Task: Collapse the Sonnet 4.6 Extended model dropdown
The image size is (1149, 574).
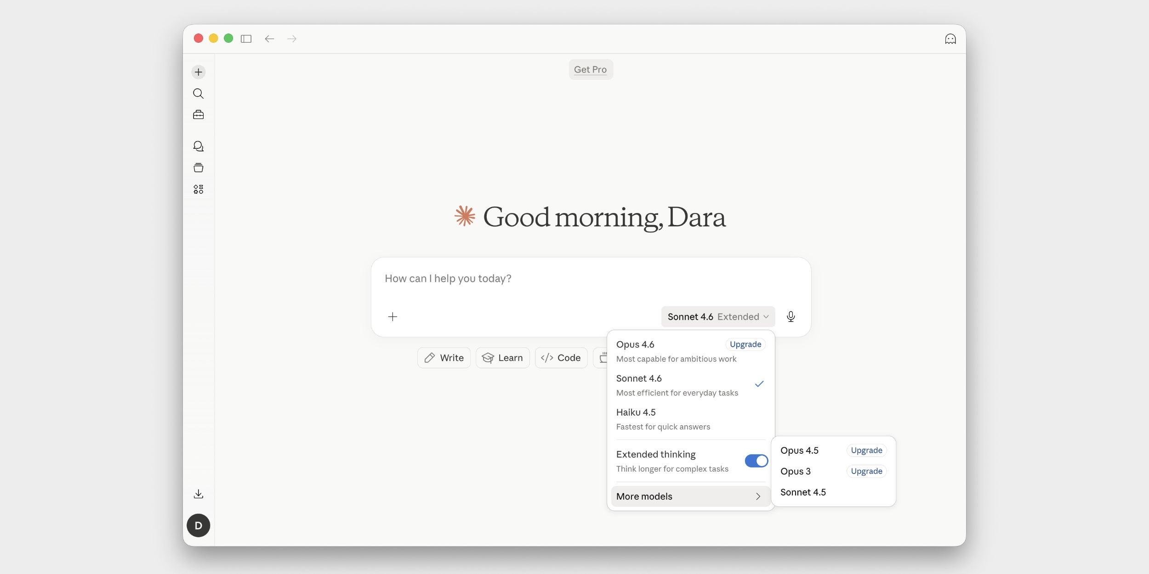Action: point(717,317)
